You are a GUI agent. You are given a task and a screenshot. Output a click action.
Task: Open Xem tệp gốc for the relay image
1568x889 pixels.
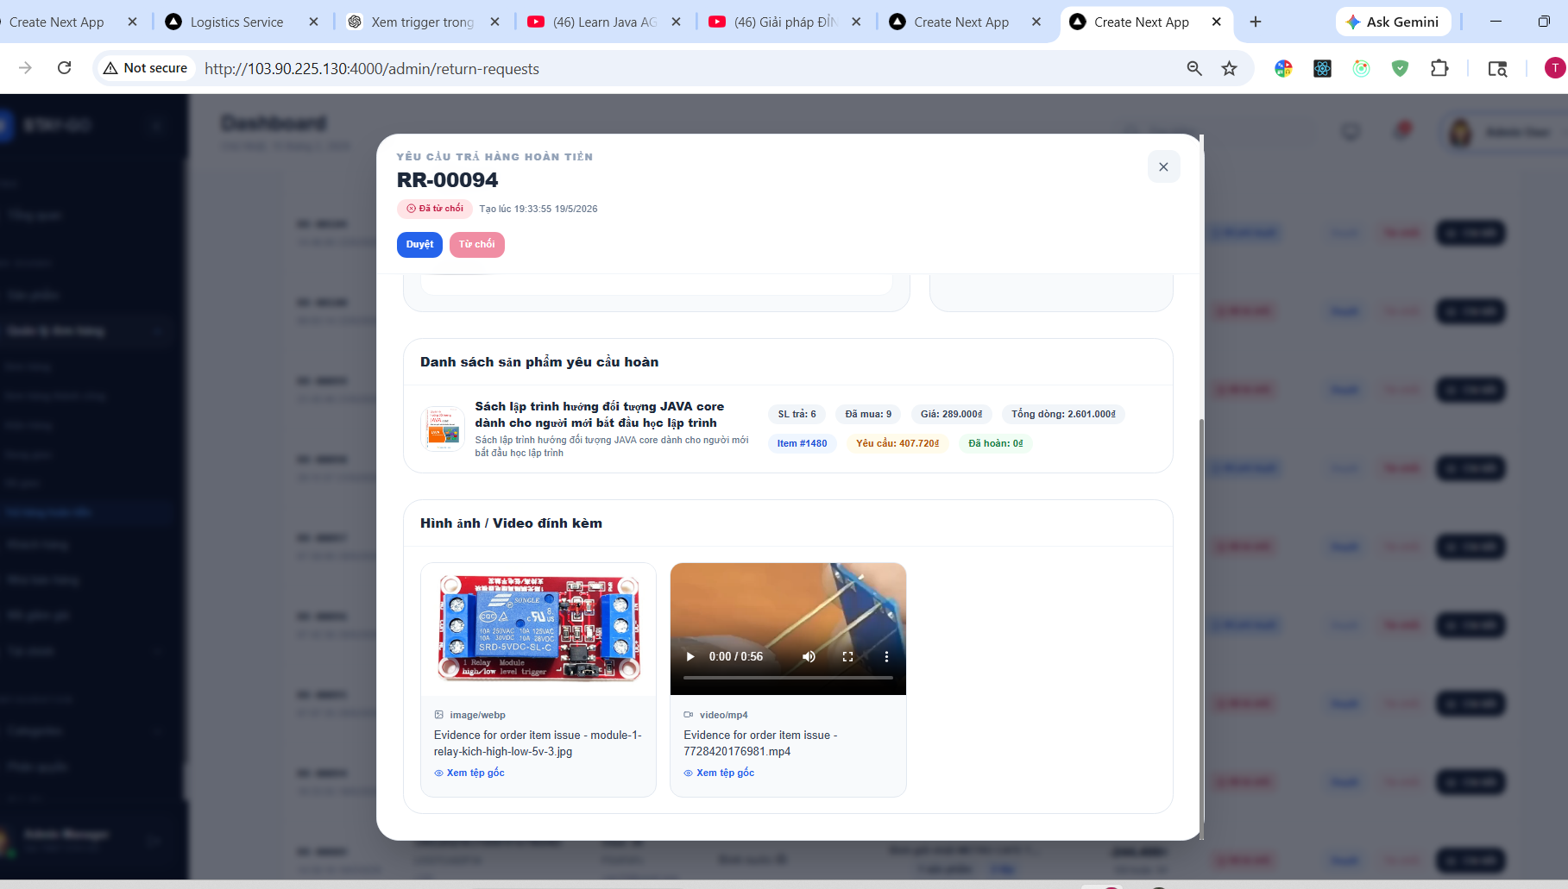point(469,773)
